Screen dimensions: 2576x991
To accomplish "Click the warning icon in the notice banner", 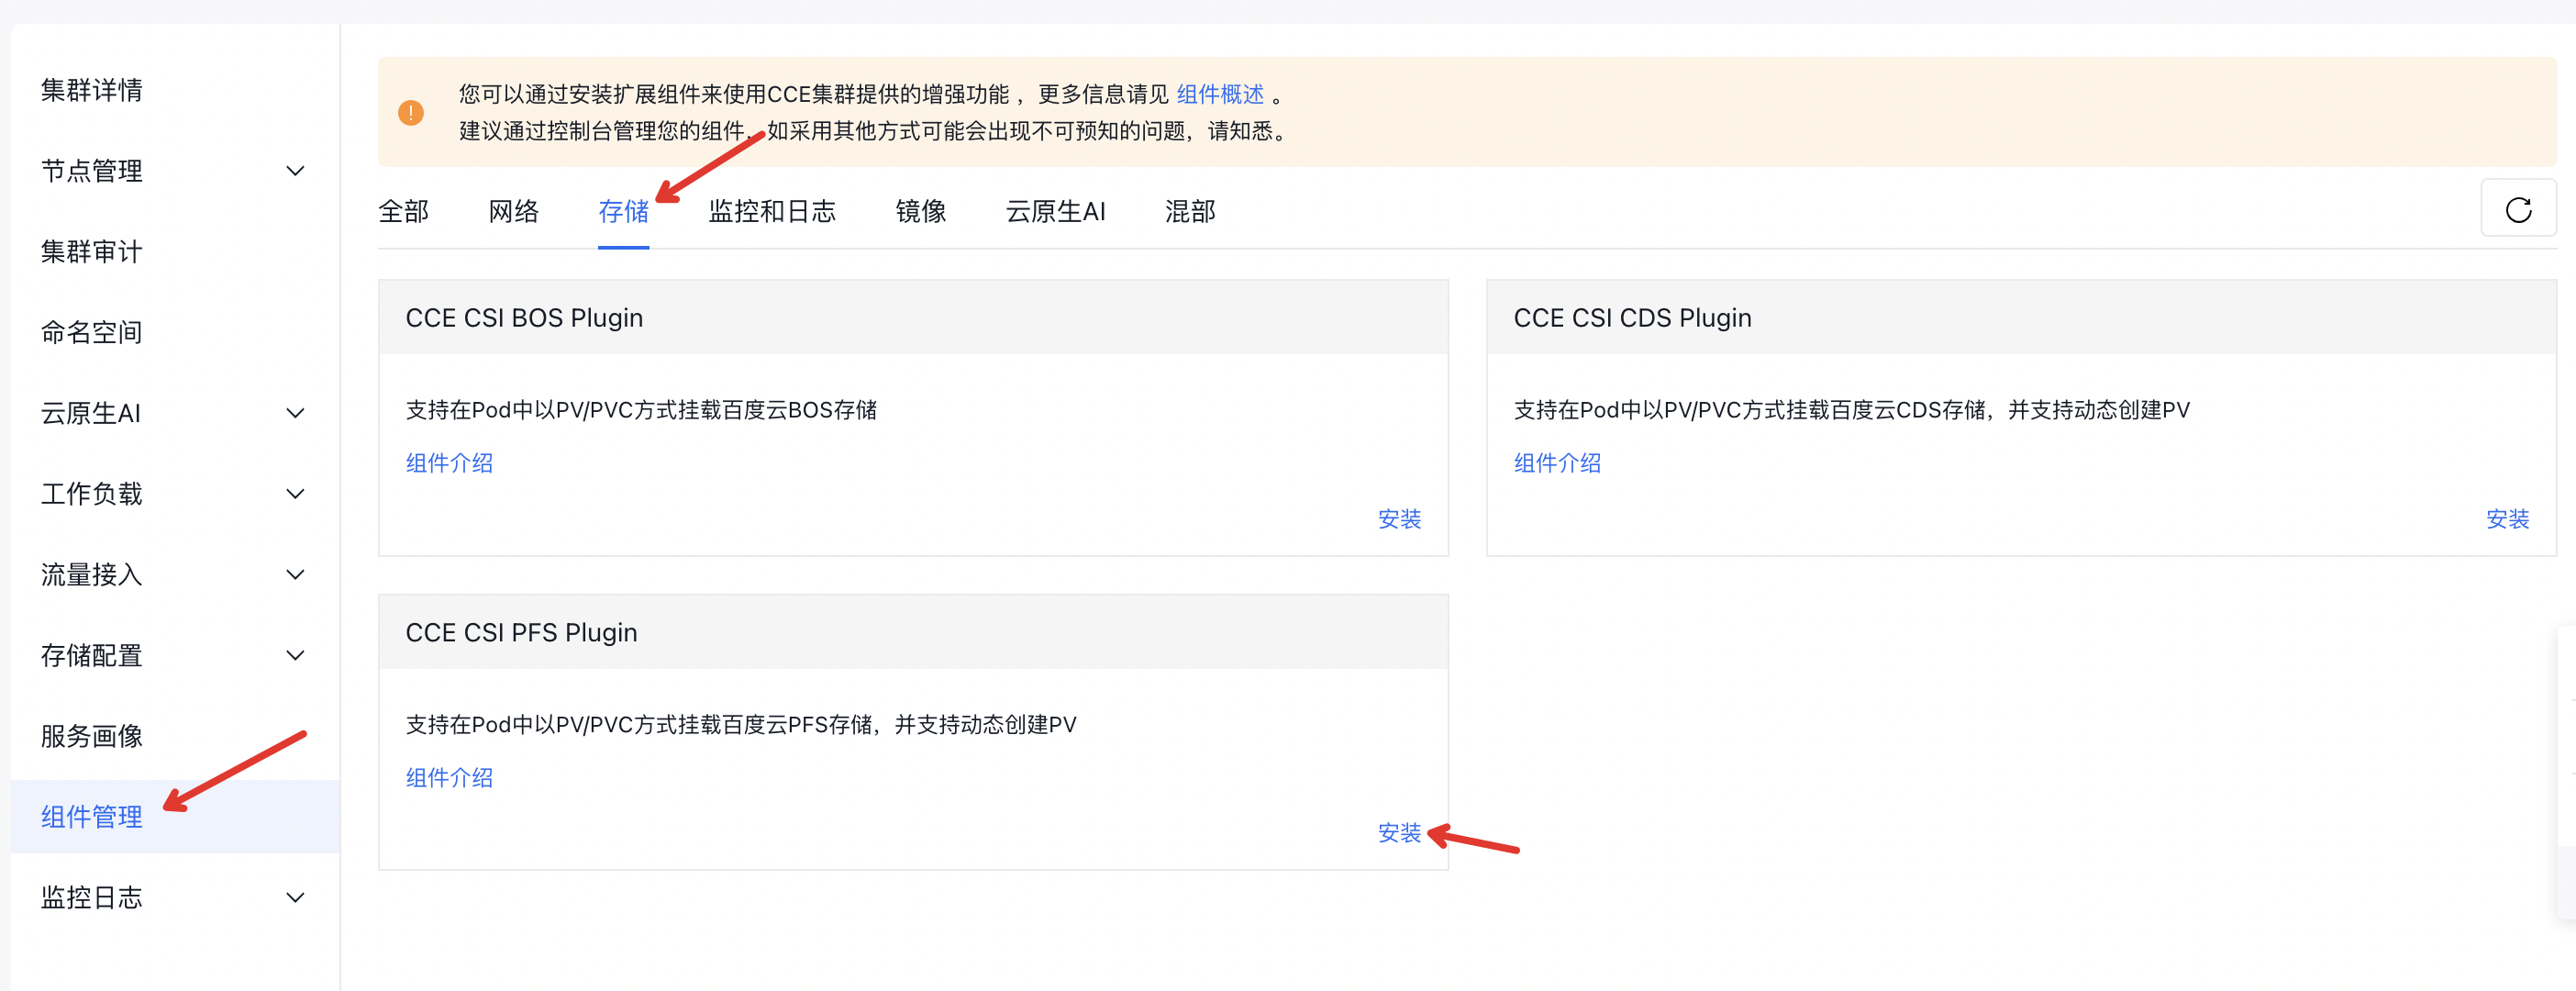I will [410, 112].
